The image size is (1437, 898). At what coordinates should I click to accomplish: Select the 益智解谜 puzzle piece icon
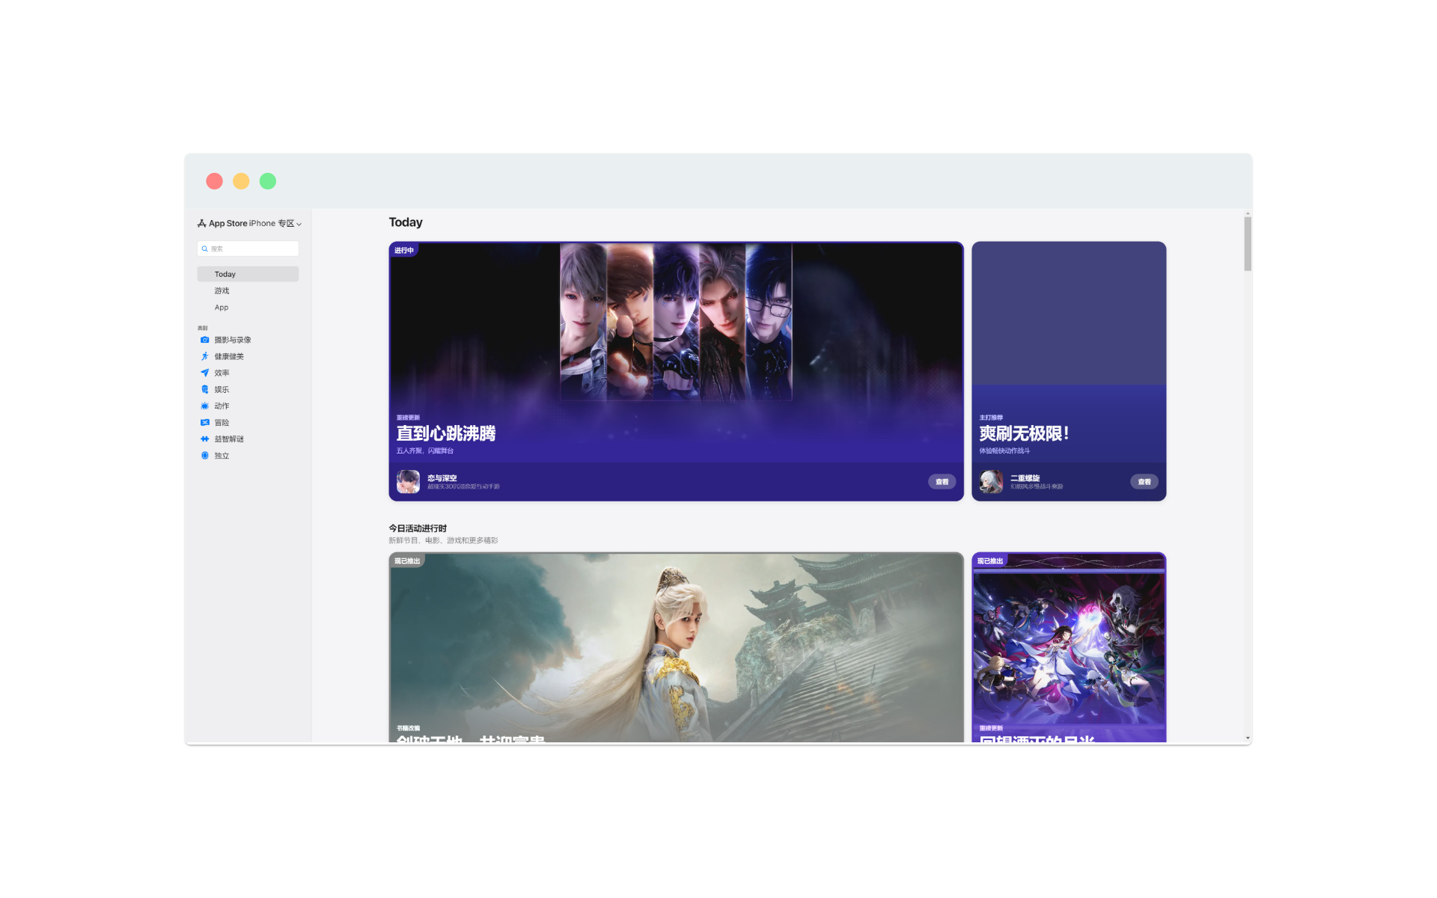tap(204, 439)
